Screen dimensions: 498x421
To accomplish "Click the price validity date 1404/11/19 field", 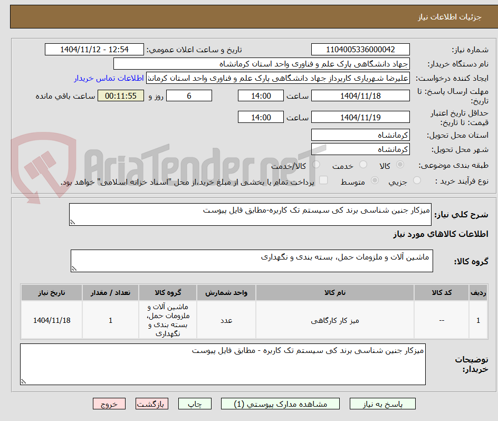I will (360, 117).
